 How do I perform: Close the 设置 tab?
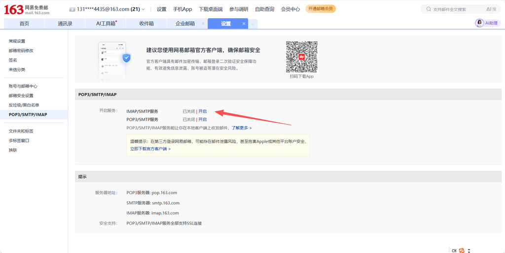point(244,24)
